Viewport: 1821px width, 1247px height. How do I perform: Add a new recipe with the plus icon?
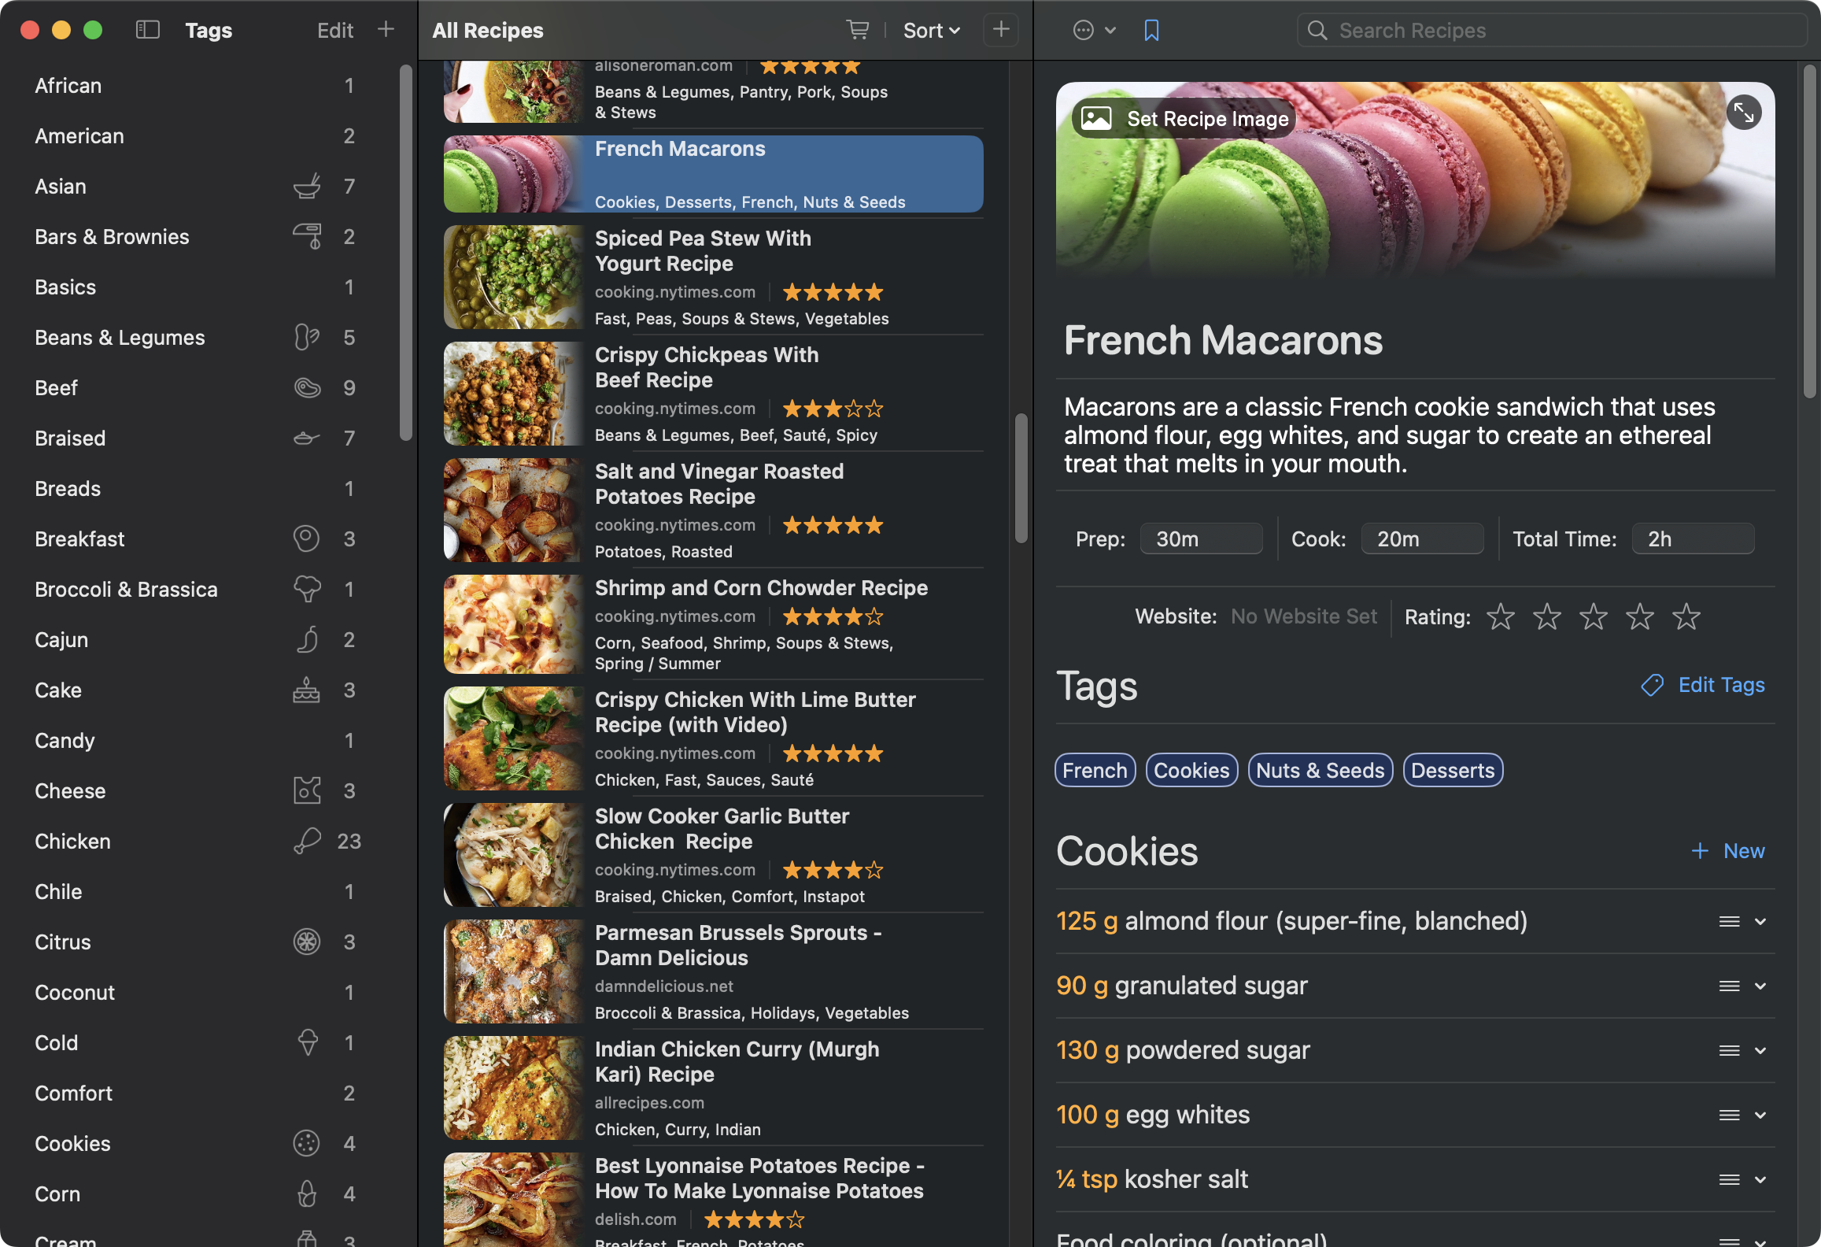tap(1000, 30)
